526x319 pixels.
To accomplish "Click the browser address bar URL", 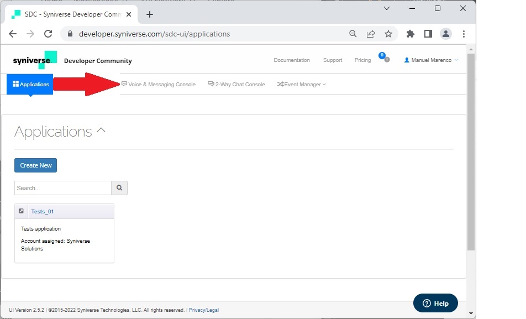I will tap(154, 34).
